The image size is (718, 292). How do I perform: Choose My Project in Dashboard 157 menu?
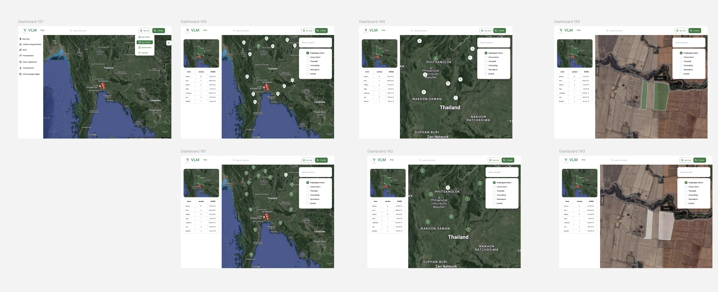[x=145, y=42]
